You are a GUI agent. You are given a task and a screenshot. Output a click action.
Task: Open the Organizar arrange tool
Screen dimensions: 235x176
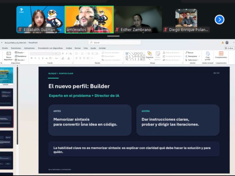pyautogui.click(x=150, y=56)
